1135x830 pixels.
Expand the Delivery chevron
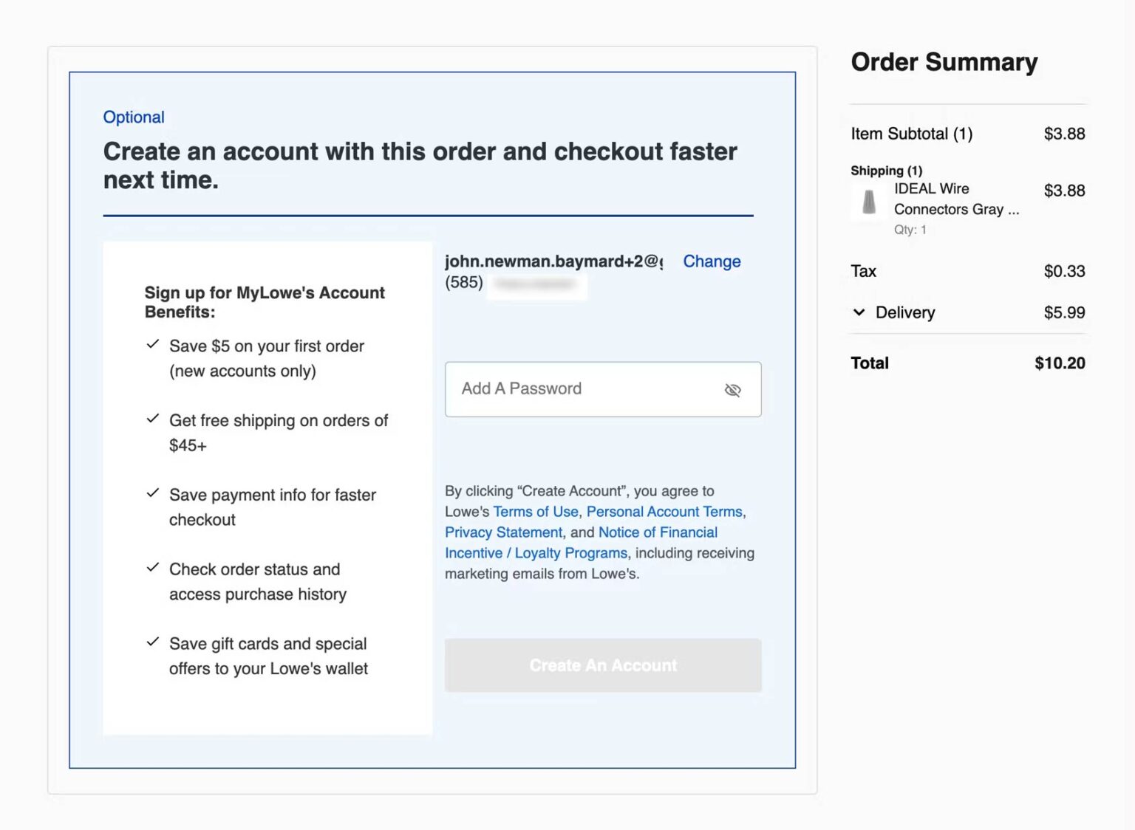[x=859, y=312]
